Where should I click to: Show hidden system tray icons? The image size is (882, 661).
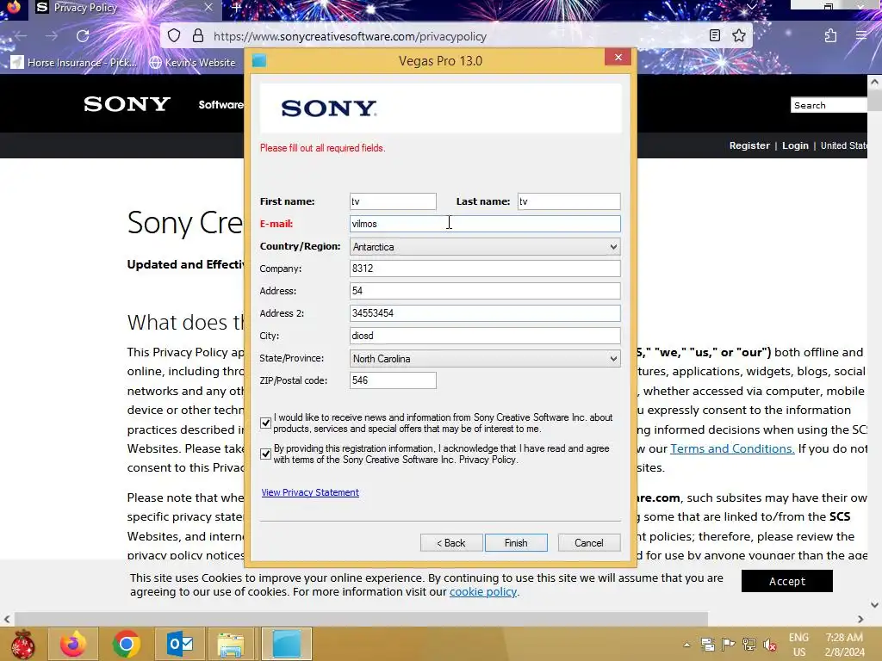686,645
